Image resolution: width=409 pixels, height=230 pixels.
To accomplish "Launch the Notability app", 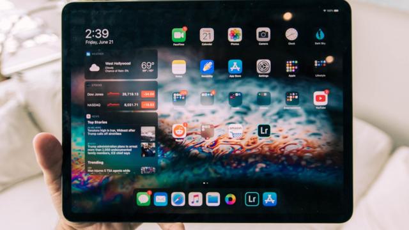I will (x=207, y=67).
